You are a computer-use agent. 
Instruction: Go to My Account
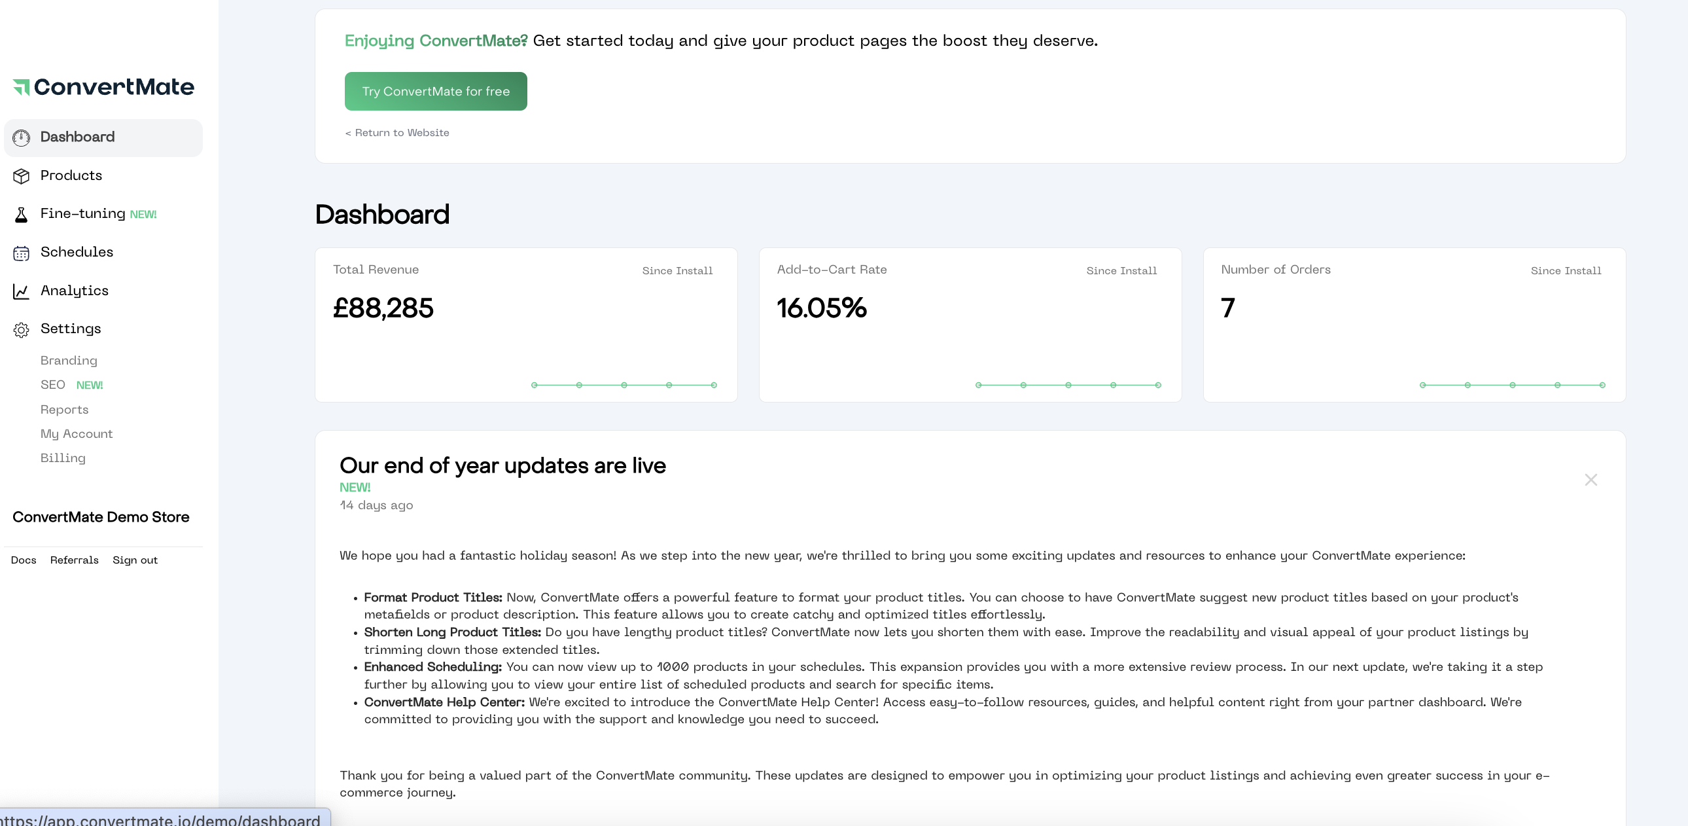[x=76, y=434]
